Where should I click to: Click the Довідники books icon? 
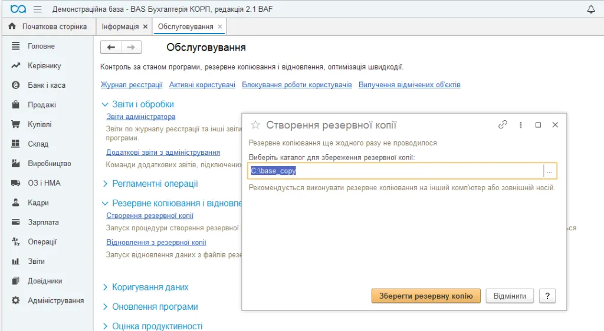15,281
